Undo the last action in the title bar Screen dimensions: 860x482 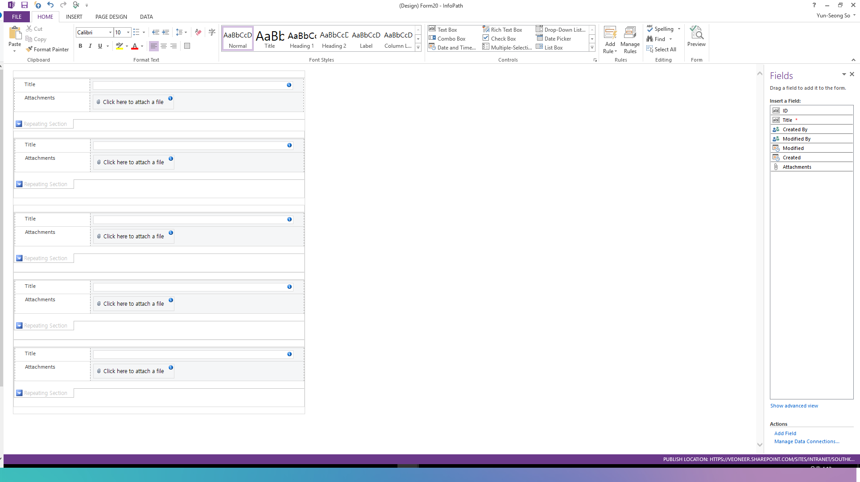pos(50,5)
